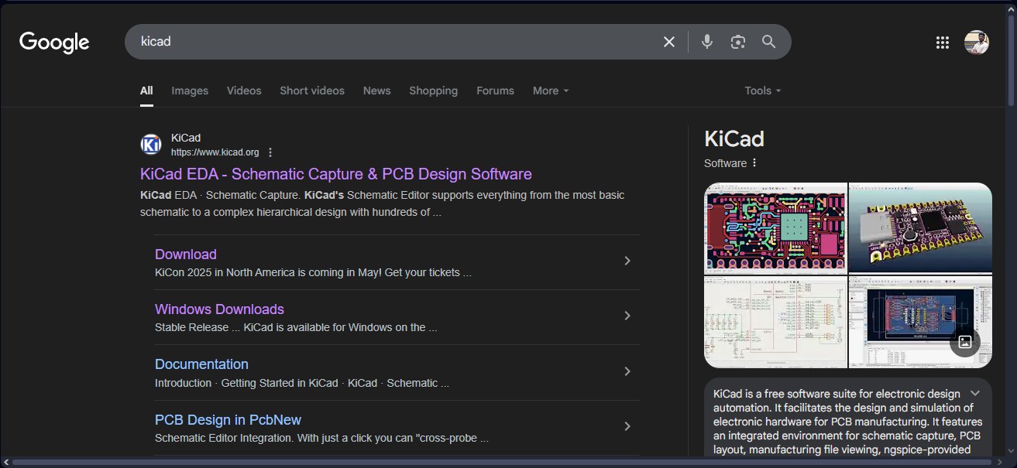Click the Google logo
1017x468 pixels.
point(54,42)
